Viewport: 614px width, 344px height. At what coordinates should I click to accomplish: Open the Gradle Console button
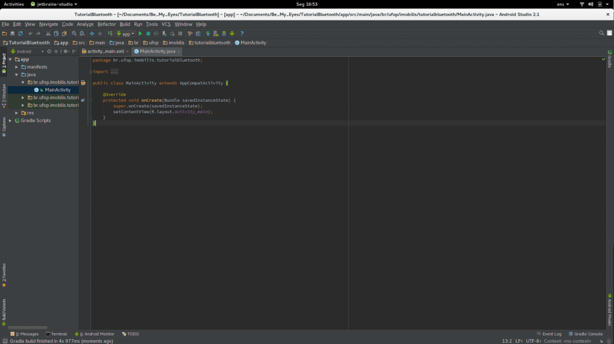coord(585,334)
